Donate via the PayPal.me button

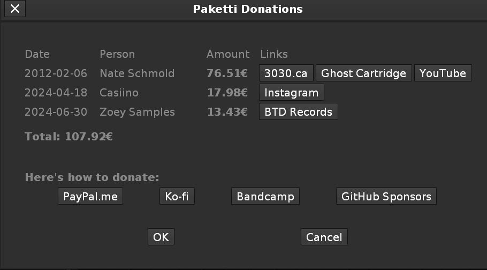(x=90, y=197)
